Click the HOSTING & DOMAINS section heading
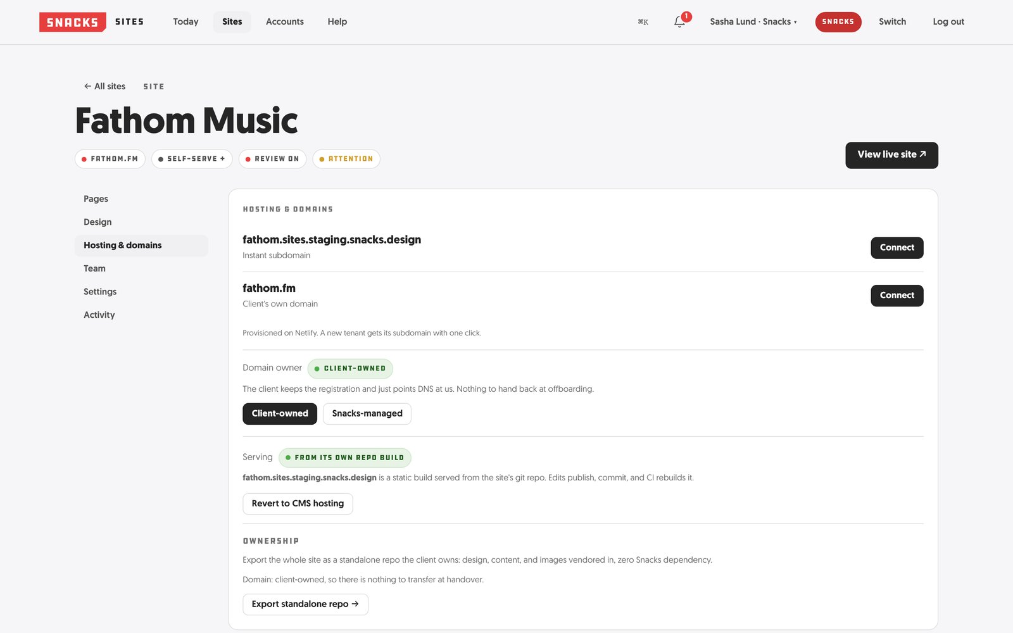Screen dimensions: 1013x633 (288, 210)
